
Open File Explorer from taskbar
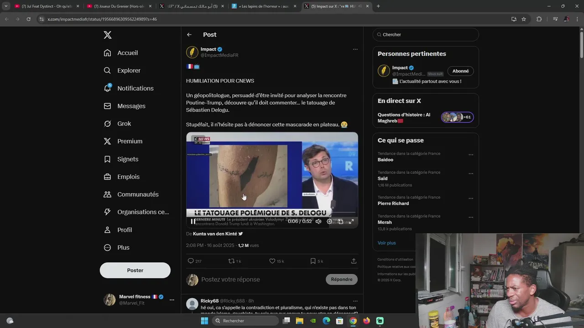(x=300, y=321)
